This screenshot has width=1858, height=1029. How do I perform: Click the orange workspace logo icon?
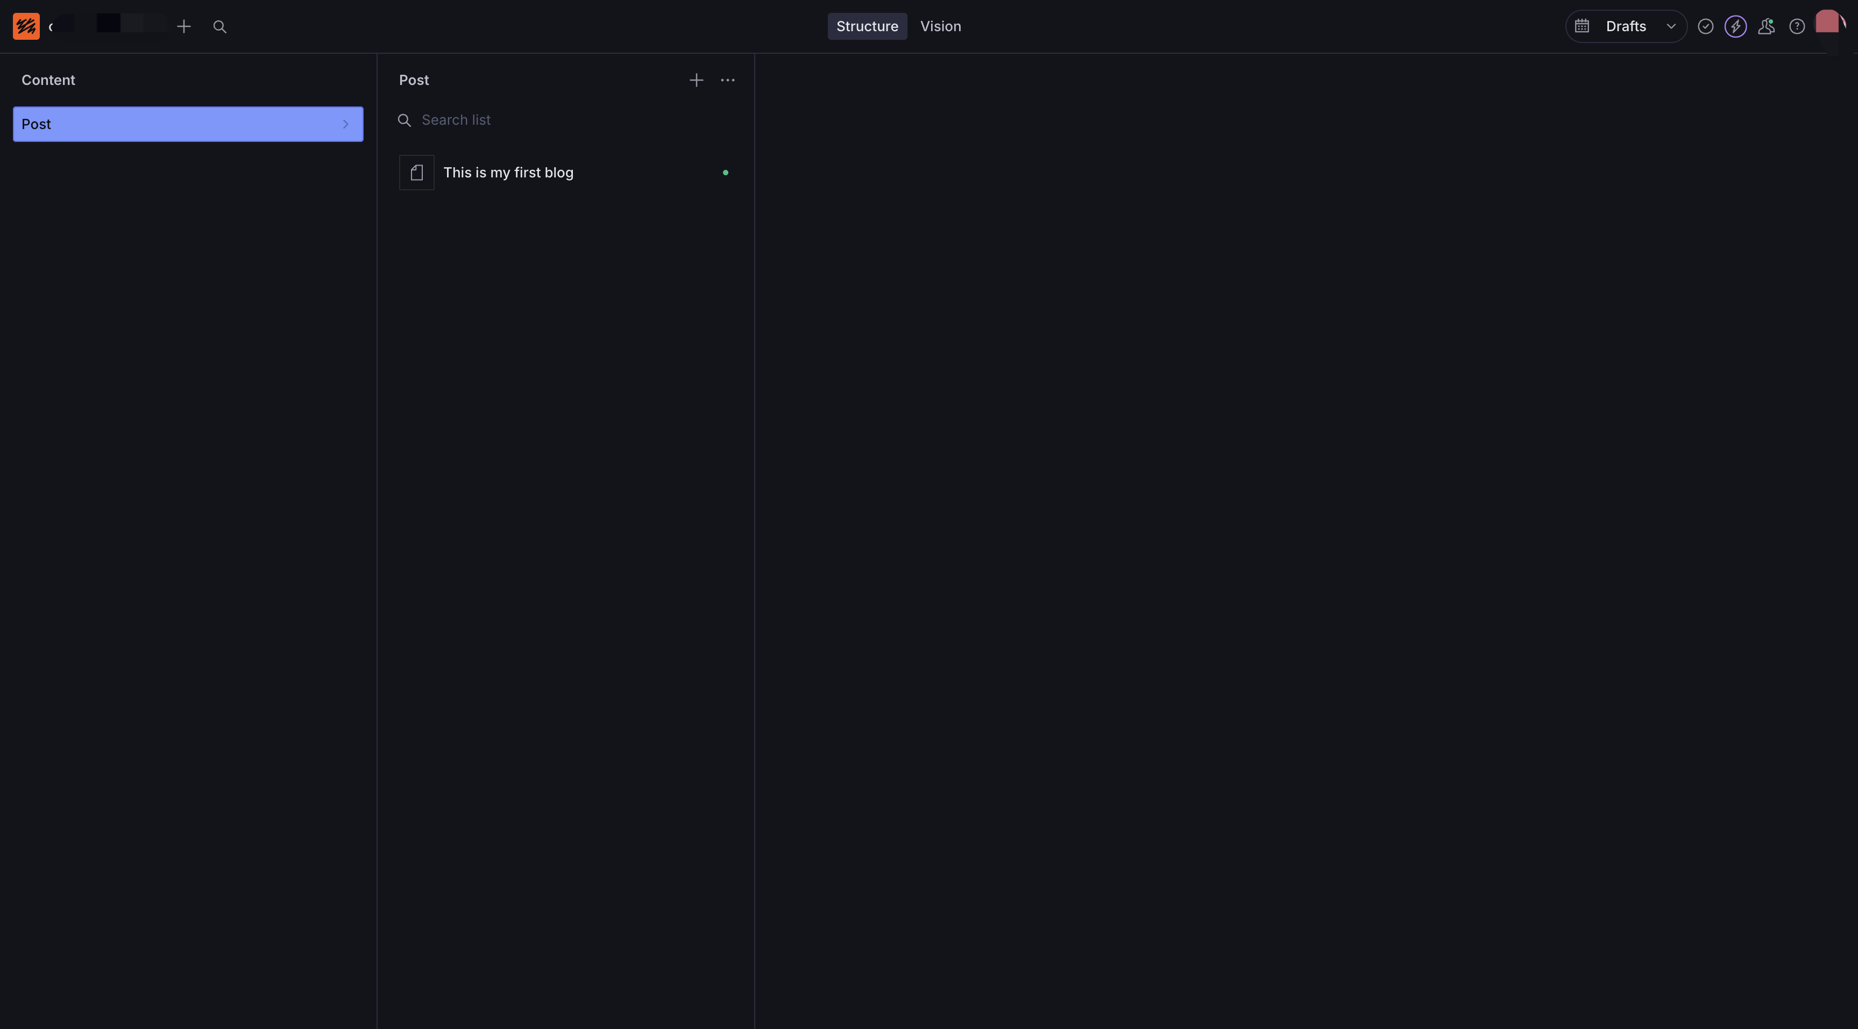click(26, 26)
